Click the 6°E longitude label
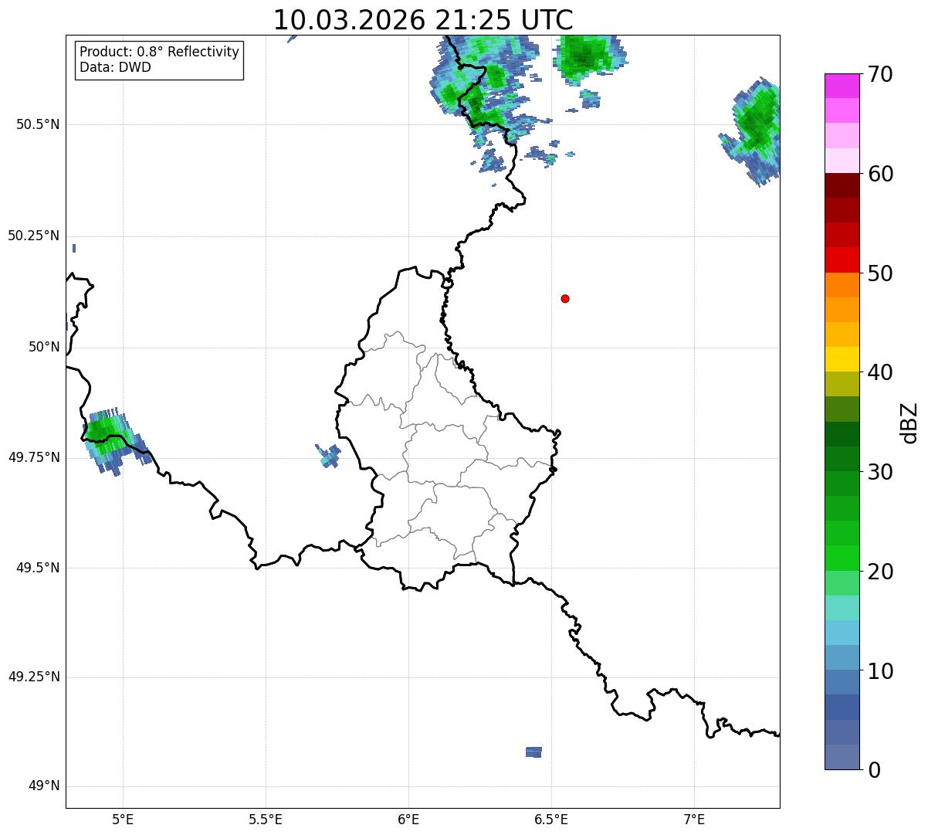928x835 pixels. 408,819
